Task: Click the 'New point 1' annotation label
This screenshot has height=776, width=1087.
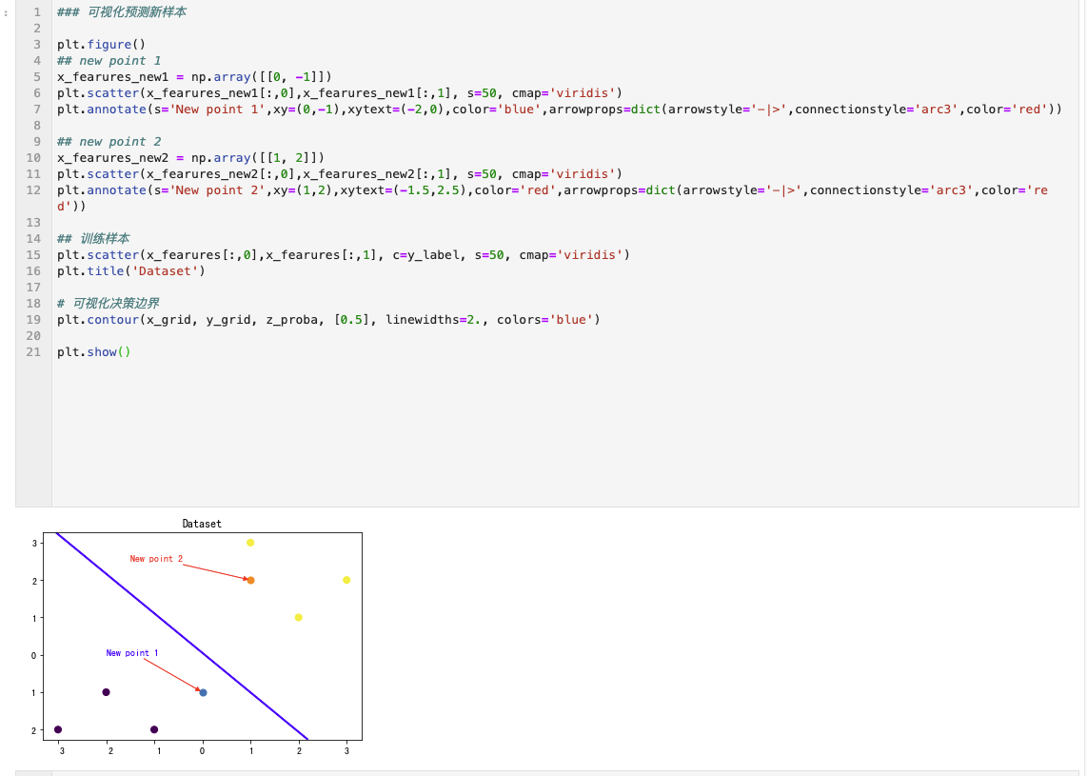Action: pos(131,652)
